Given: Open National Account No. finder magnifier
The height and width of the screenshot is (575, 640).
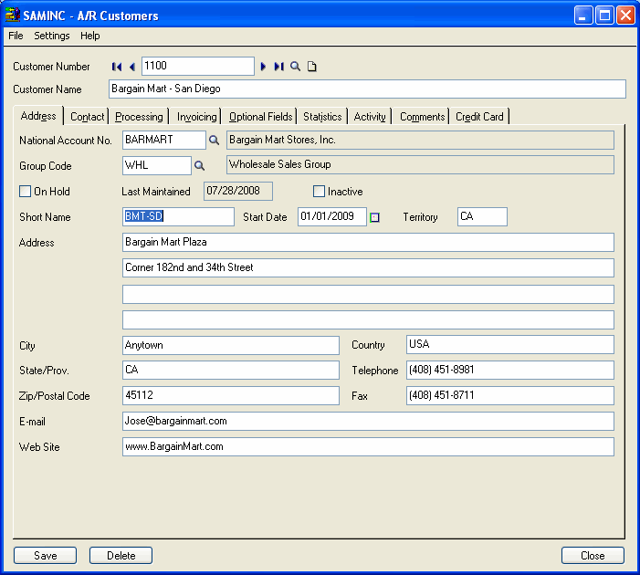Looking at the screenshot, I should tap(215, 141).
